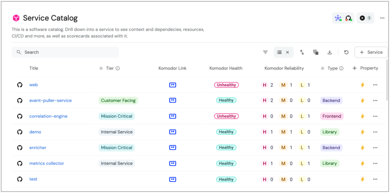This screenshot has height=193, width=390.
Task: Open the test service link
Action: coord(33,179)
